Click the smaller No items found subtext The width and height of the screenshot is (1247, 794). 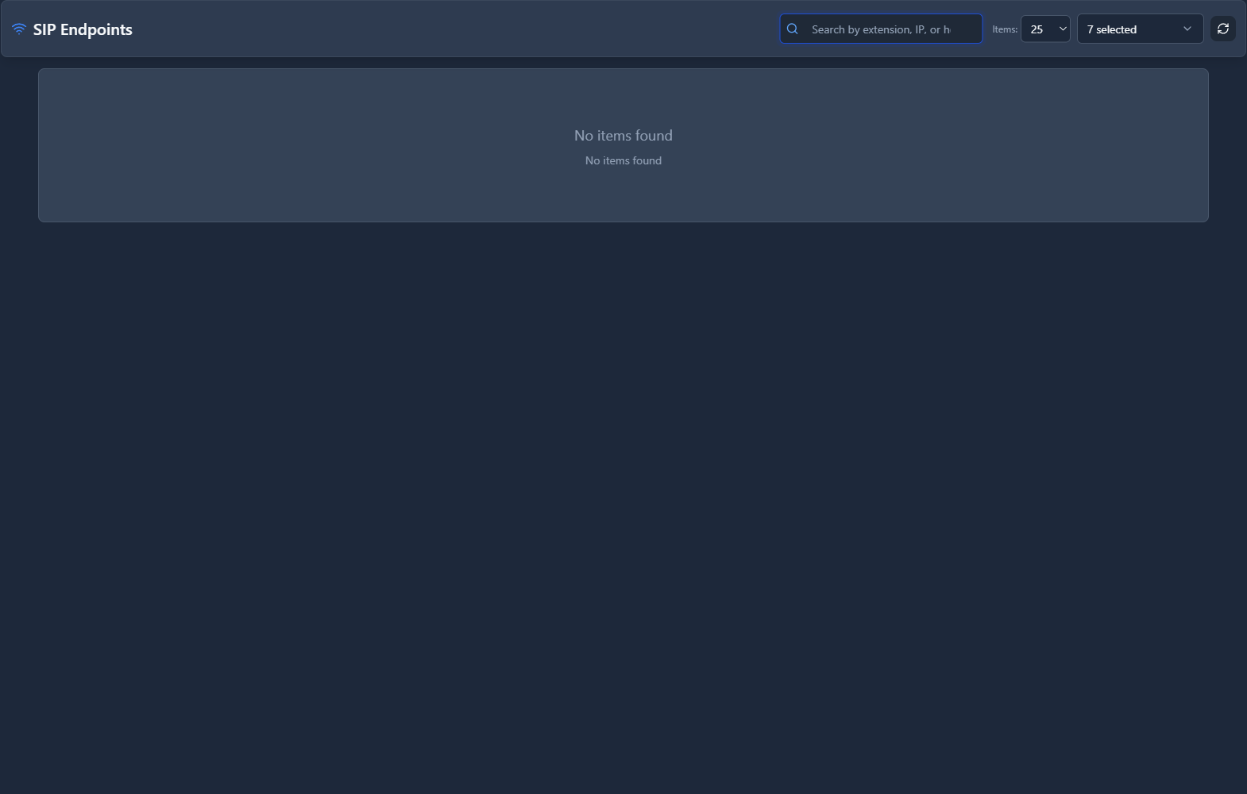623,160
